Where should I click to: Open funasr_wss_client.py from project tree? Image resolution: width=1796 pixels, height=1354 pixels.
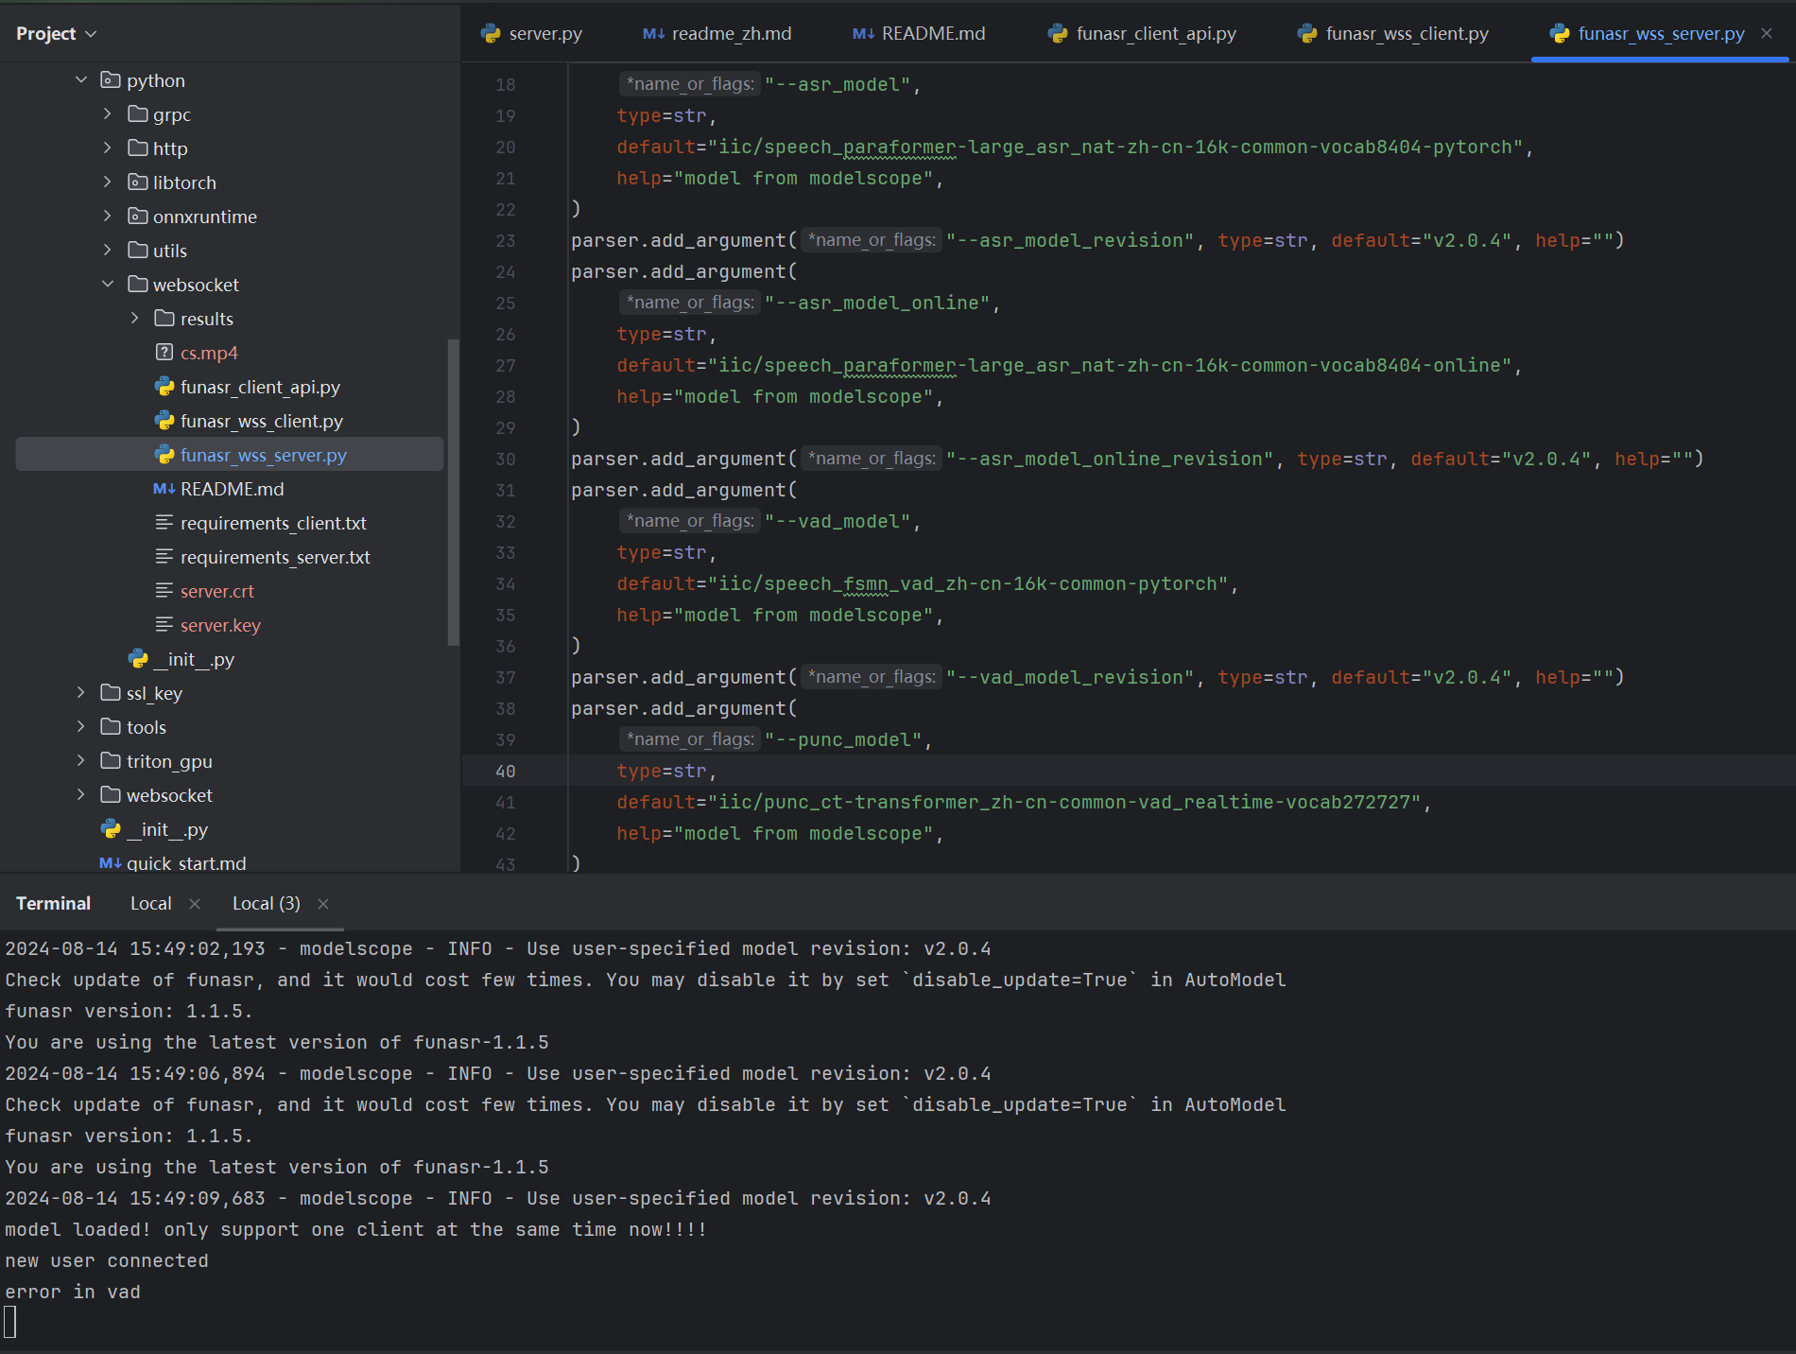tap(262, 421)
